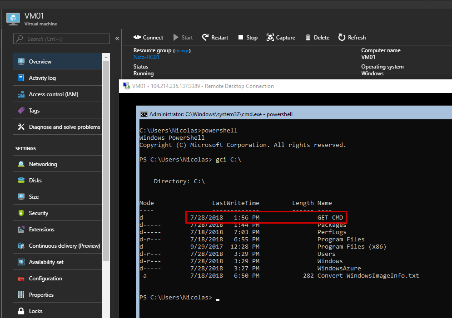The height and width of the screenshot is (318, 452).
Task: Click the Search (Ctrl+/) input field
Action: [61, 39]
